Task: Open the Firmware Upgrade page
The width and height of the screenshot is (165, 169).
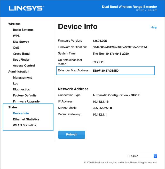Action: (x=26, y=101)
